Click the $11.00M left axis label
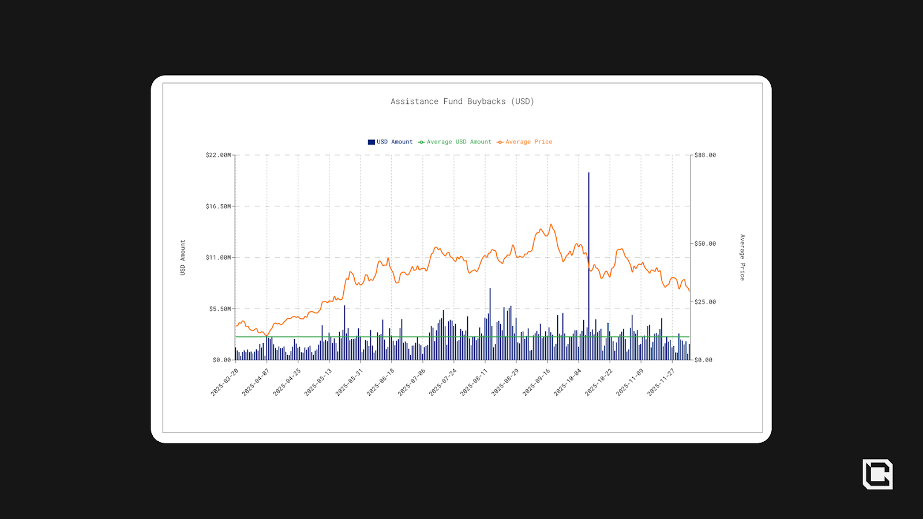923x519 pixels. click(x=218, y=258)
